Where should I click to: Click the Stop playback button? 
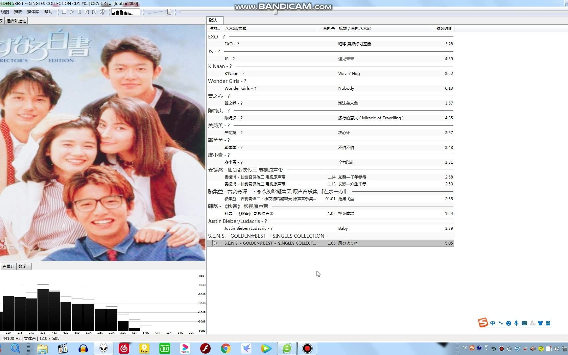coord(64,12)
